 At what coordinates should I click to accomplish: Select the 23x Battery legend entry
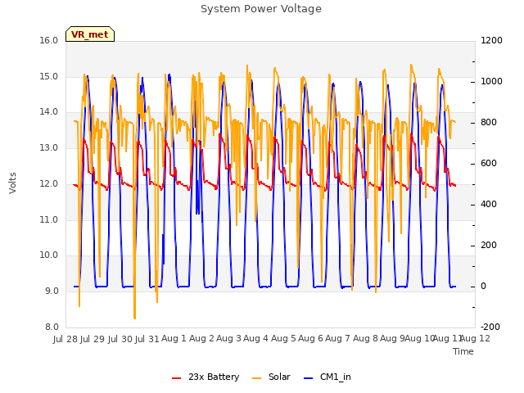(206, 377)
